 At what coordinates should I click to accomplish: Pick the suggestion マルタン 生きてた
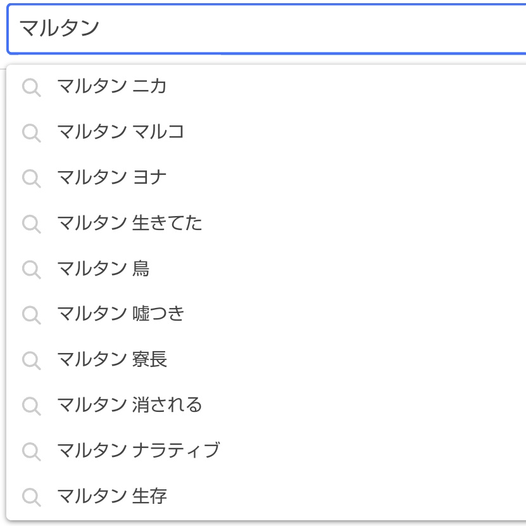tap(266, 223)
